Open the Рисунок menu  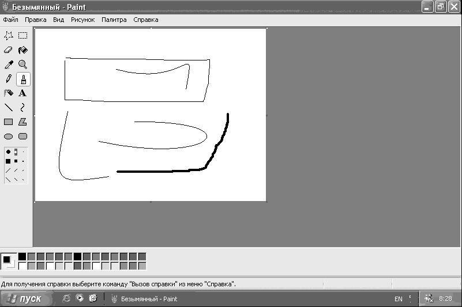pyautogui.click(x=83, y=20)
